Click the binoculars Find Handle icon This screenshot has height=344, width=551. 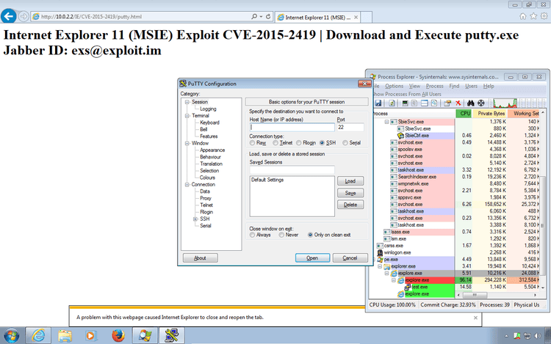[x=470, y=103]
